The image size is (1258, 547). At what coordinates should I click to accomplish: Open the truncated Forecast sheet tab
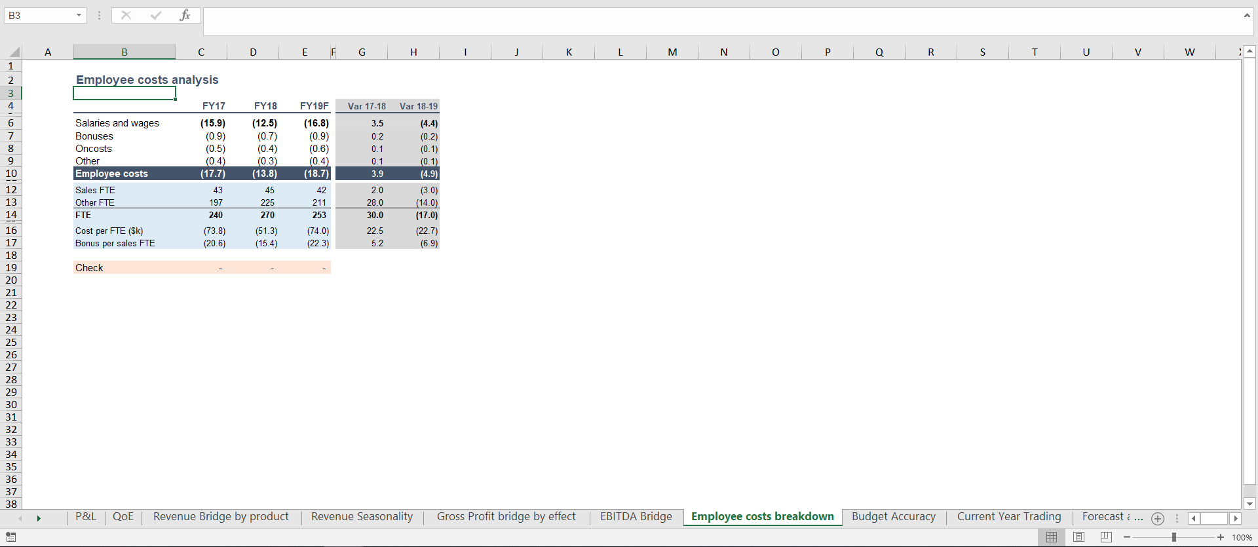(1111, 517)
